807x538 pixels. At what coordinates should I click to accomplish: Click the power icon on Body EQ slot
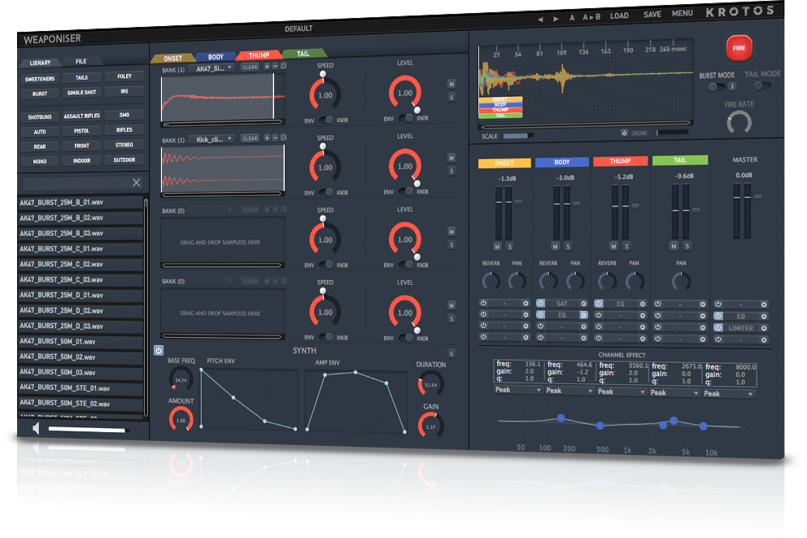tap(540, 314)
